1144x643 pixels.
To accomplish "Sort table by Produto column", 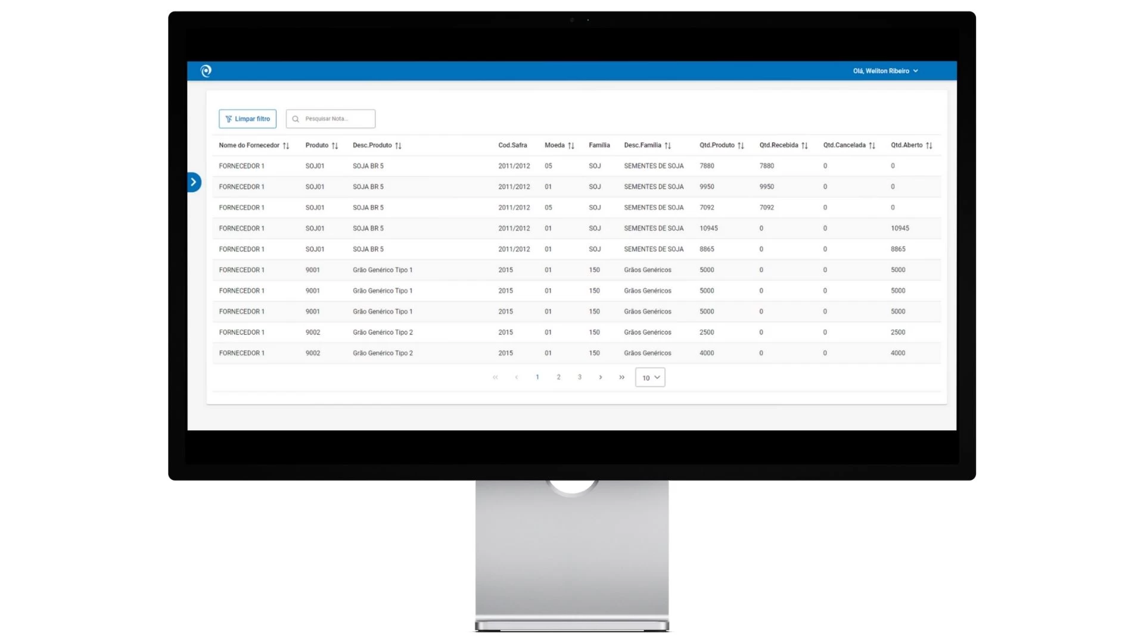I will click(335, 146).
